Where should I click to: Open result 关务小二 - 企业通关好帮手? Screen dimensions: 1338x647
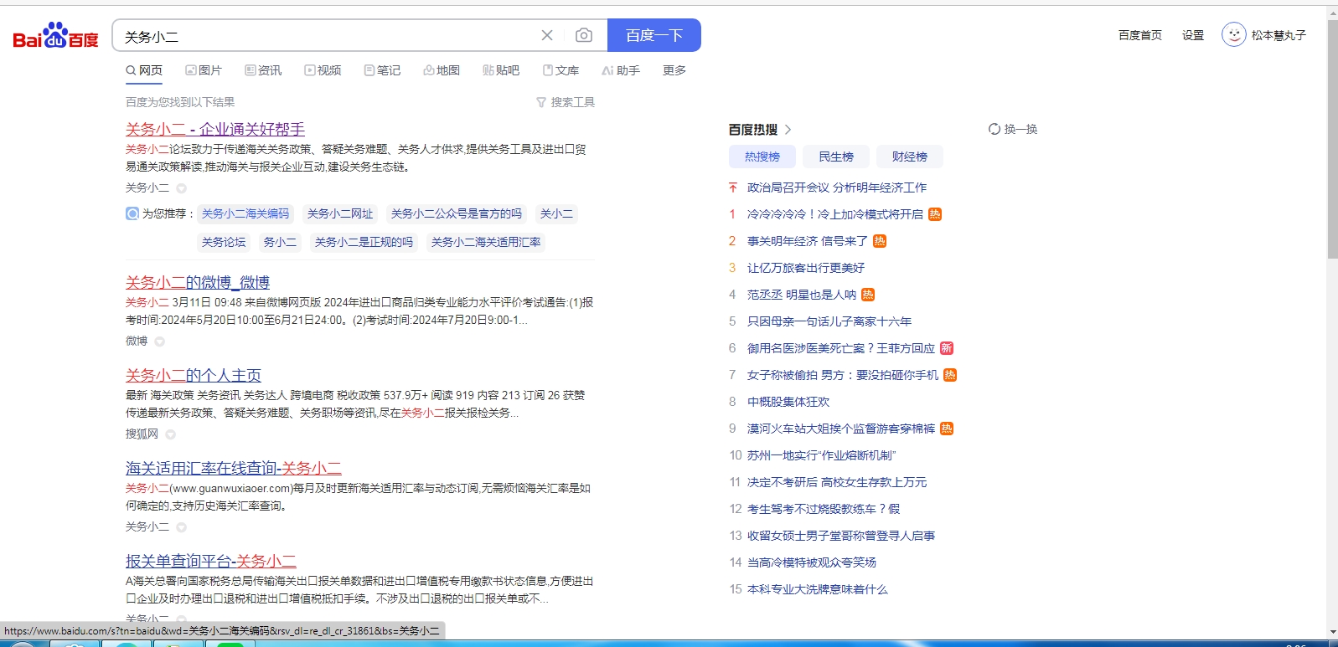(215, 129)
